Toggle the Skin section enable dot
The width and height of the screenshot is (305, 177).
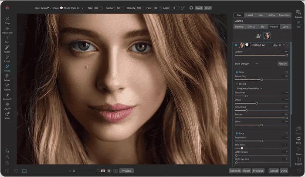click(237, 72)
